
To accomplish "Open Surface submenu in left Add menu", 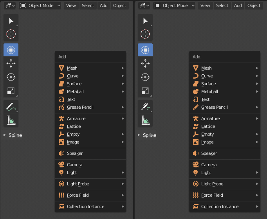I will (x=90, y=84).
